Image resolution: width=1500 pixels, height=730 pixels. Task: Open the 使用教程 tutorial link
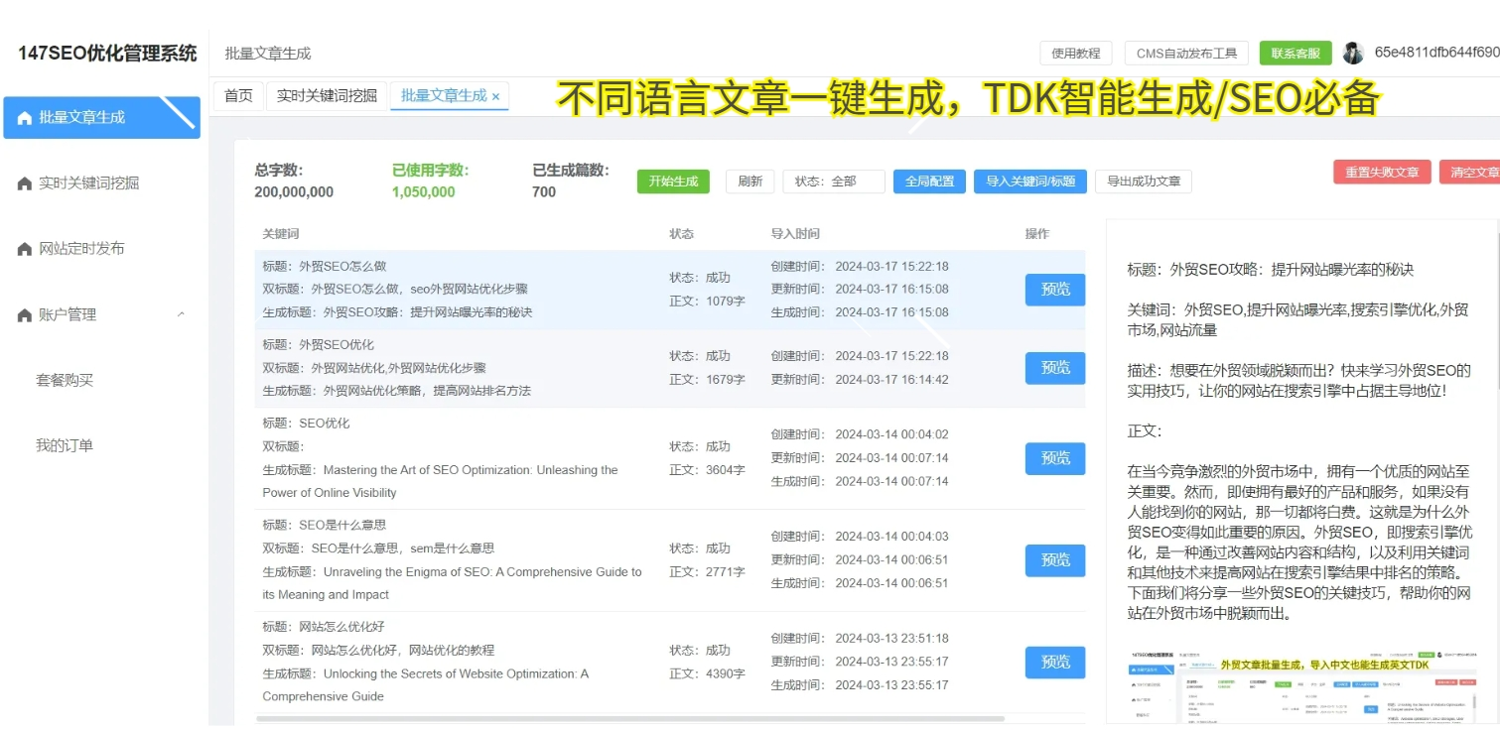point(1075,52)
